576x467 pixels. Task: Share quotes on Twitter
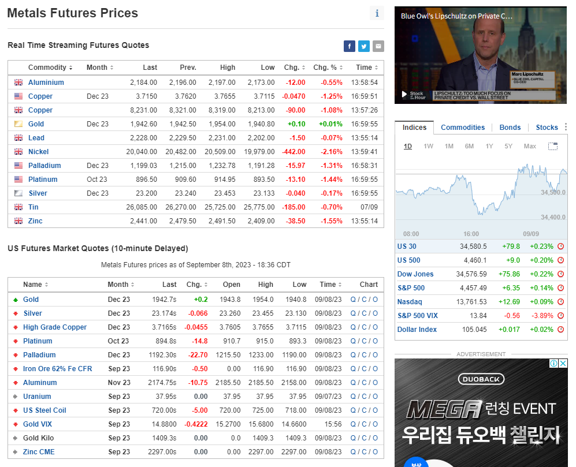pos(363,46)
